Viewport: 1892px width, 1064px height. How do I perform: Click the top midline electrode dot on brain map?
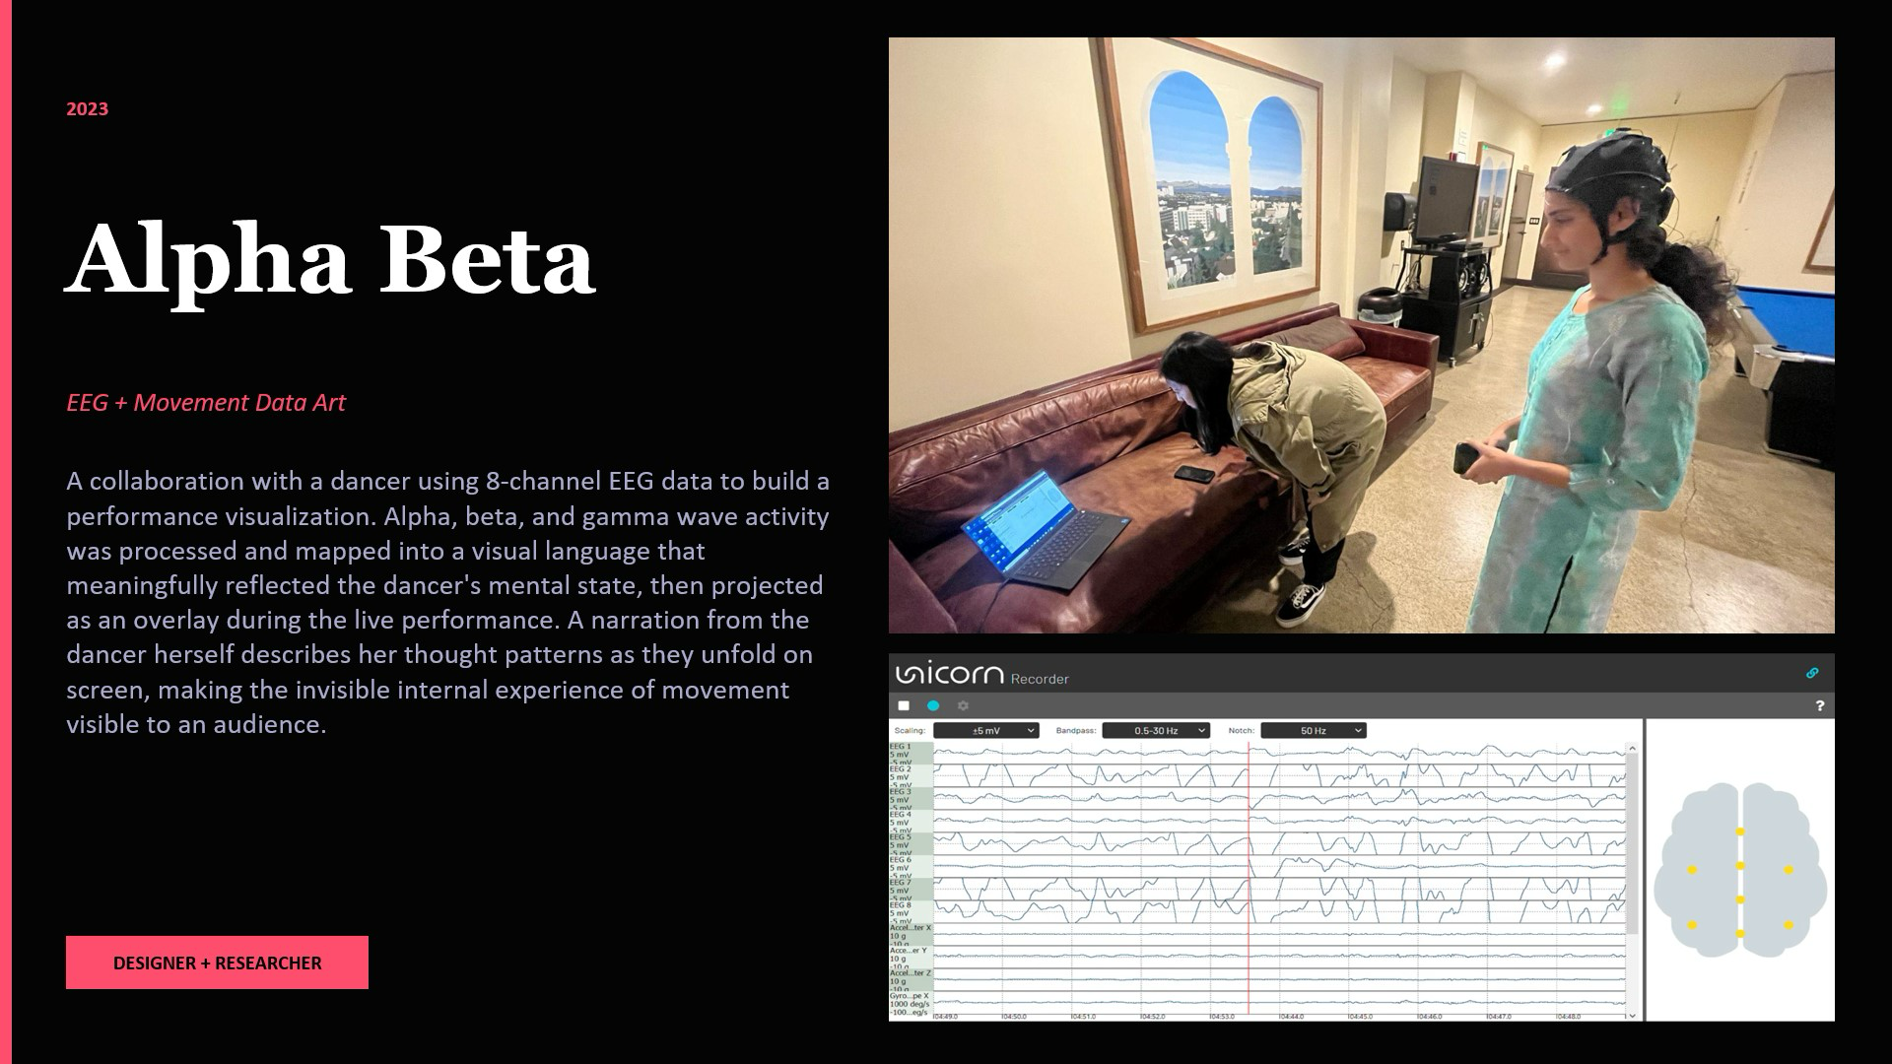(1740, 832)
